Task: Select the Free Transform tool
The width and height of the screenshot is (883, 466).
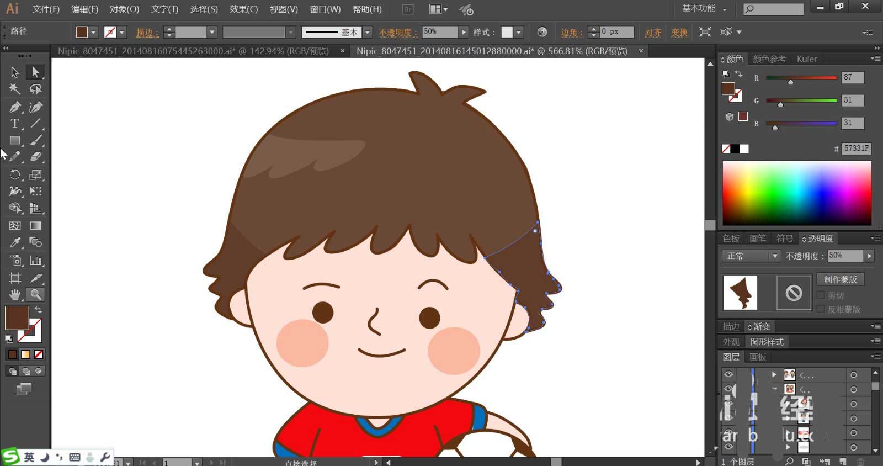Action: pyautogui.click(x=36, y=191)
